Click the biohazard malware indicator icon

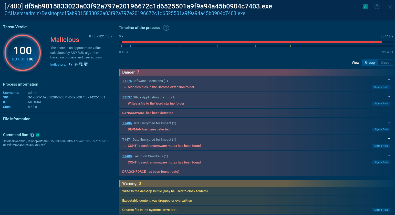76,65
